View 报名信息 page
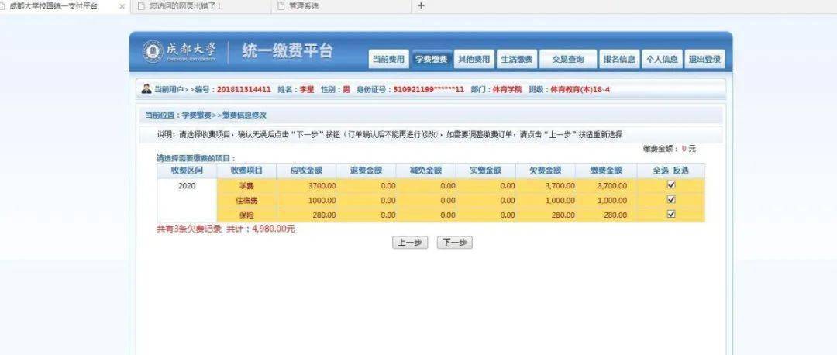Viewport: 837px width, 355px height. pos(619,59)
